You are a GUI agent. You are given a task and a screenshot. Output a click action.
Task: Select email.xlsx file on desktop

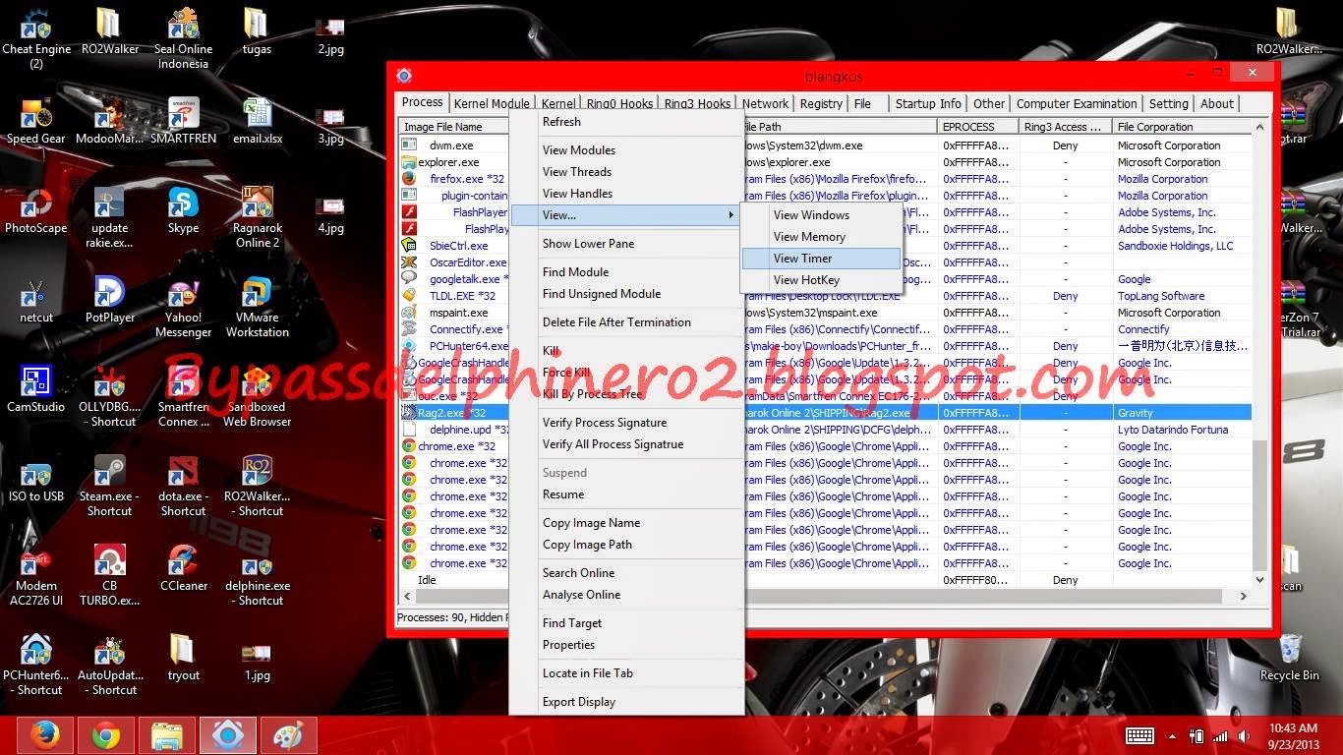pyautogui.click(x=257, y=122)
